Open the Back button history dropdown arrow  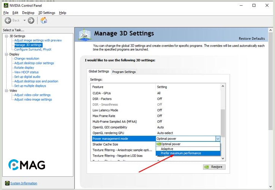(x=25, y=21)
